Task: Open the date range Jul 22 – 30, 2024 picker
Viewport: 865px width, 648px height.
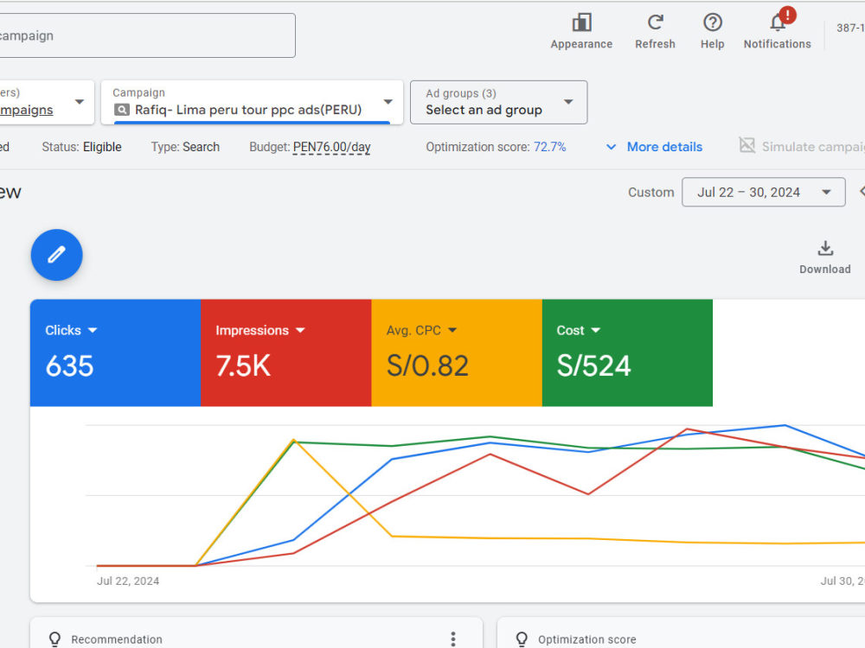Action: click(764, 193)
